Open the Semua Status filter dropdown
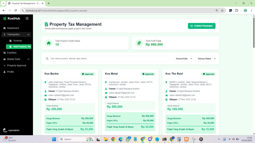This screenshot has width=255, height=143. tap(205, 59)
